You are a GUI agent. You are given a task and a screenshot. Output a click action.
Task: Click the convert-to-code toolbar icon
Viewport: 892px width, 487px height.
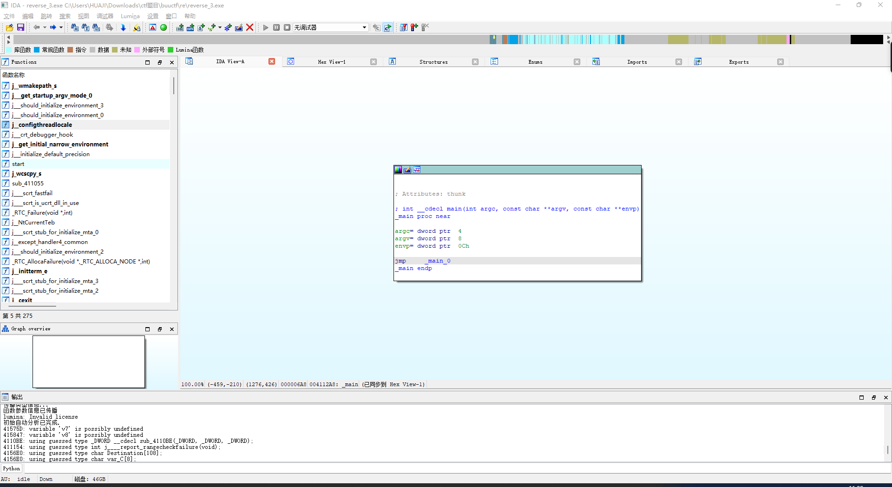180,27
